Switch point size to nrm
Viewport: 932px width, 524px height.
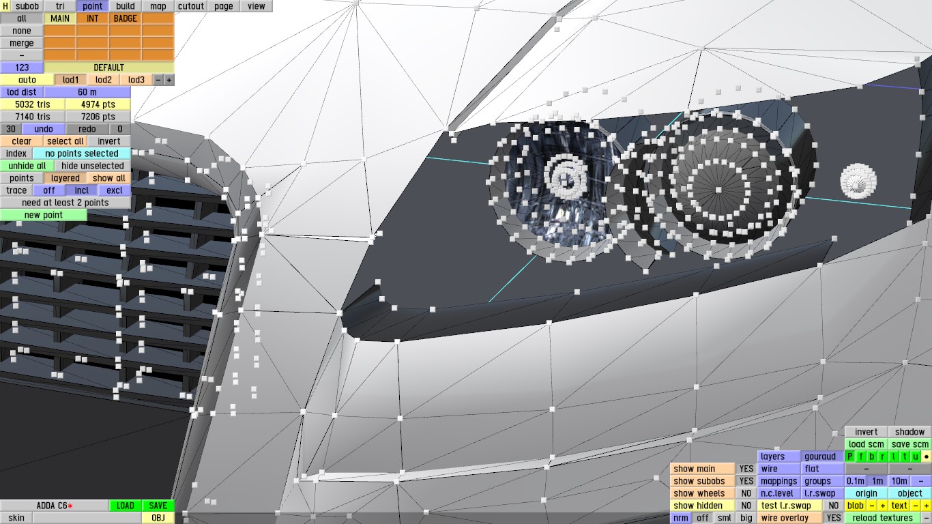681,518
